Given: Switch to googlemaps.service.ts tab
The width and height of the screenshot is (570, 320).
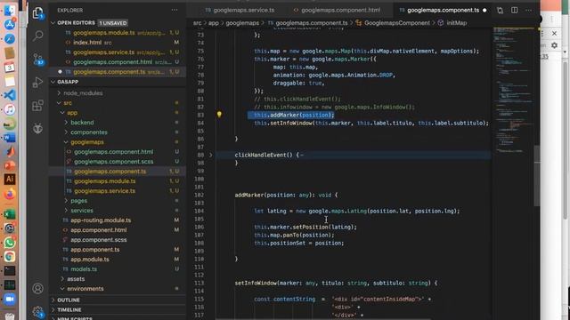Looking at the screenshot, I should coord(240,10).
